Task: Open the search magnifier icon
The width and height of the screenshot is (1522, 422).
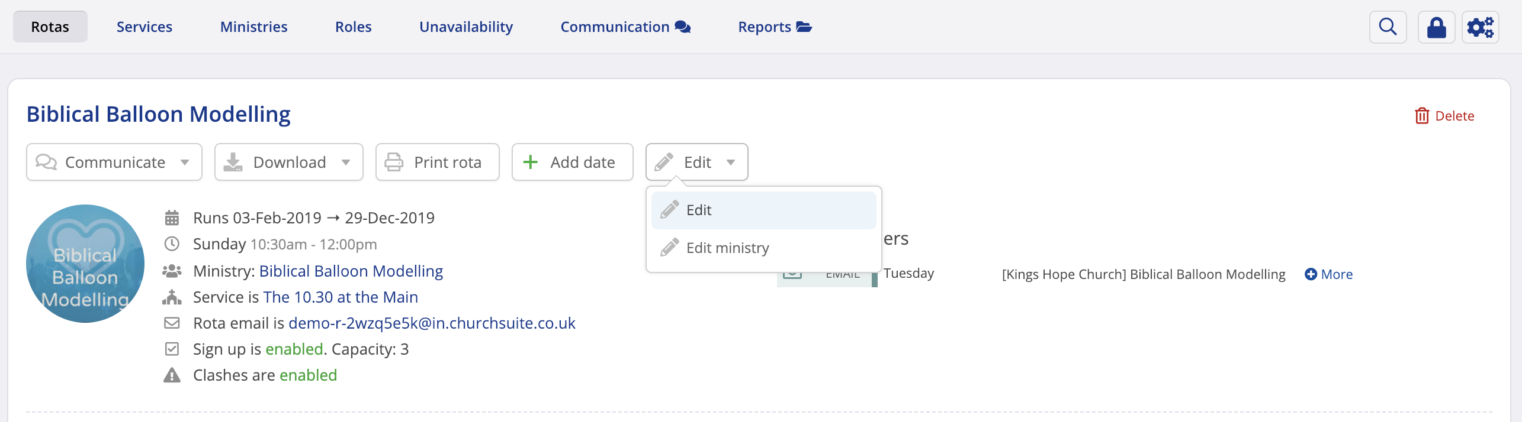Action: (x=1388, y=27)
